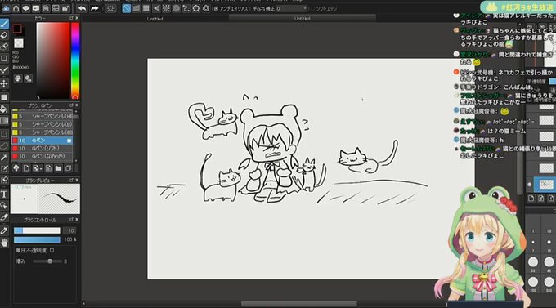Screen dimensions: 556x308
Task: Select the Gradient tool
Action: (4, 121)
